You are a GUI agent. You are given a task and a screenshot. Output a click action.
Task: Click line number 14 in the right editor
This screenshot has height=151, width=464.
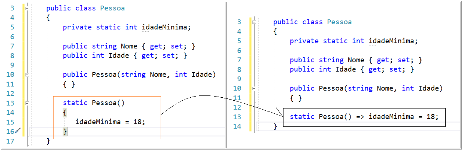pos(237,126)
